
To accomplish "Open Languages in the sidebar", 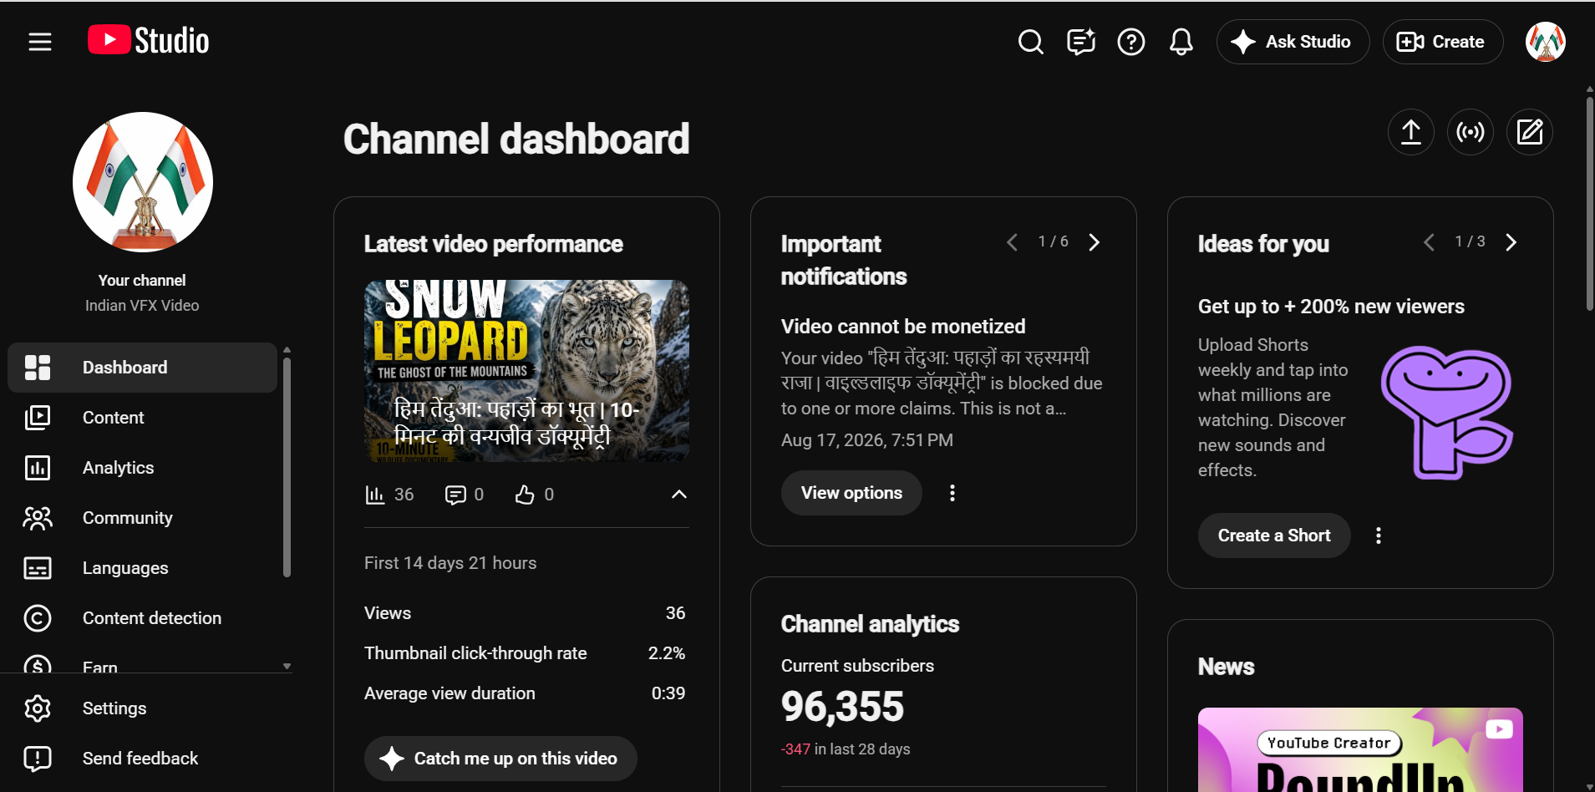I will click(x=142, y=568).
